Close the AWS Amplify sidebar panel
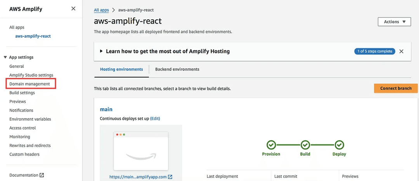This screenshot has height=181, width=419. click(73, 9)
